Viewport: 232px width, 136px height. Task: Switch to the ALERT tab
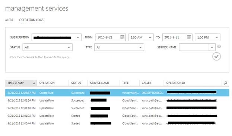click(x=9, y=20)
